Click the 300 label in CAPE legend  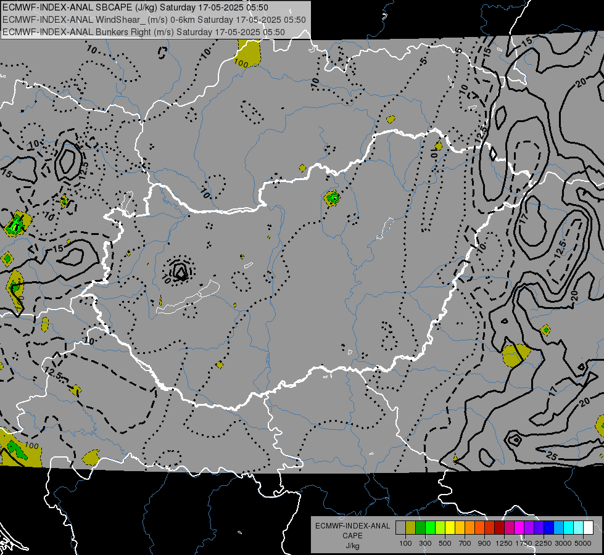click(425, 543)
